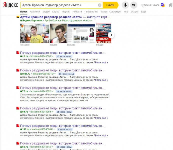Image resolution: width=173 pixels, height=150 pixels.
Task: Switch to the Поиск tab
Action: (x=24, y=11)
